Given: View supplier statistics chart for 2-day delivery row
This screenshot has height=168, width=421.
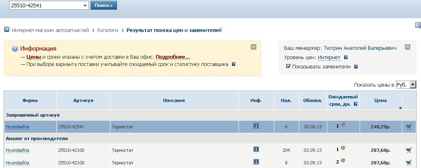Looking at the screenshot, I should click(343, 160).
